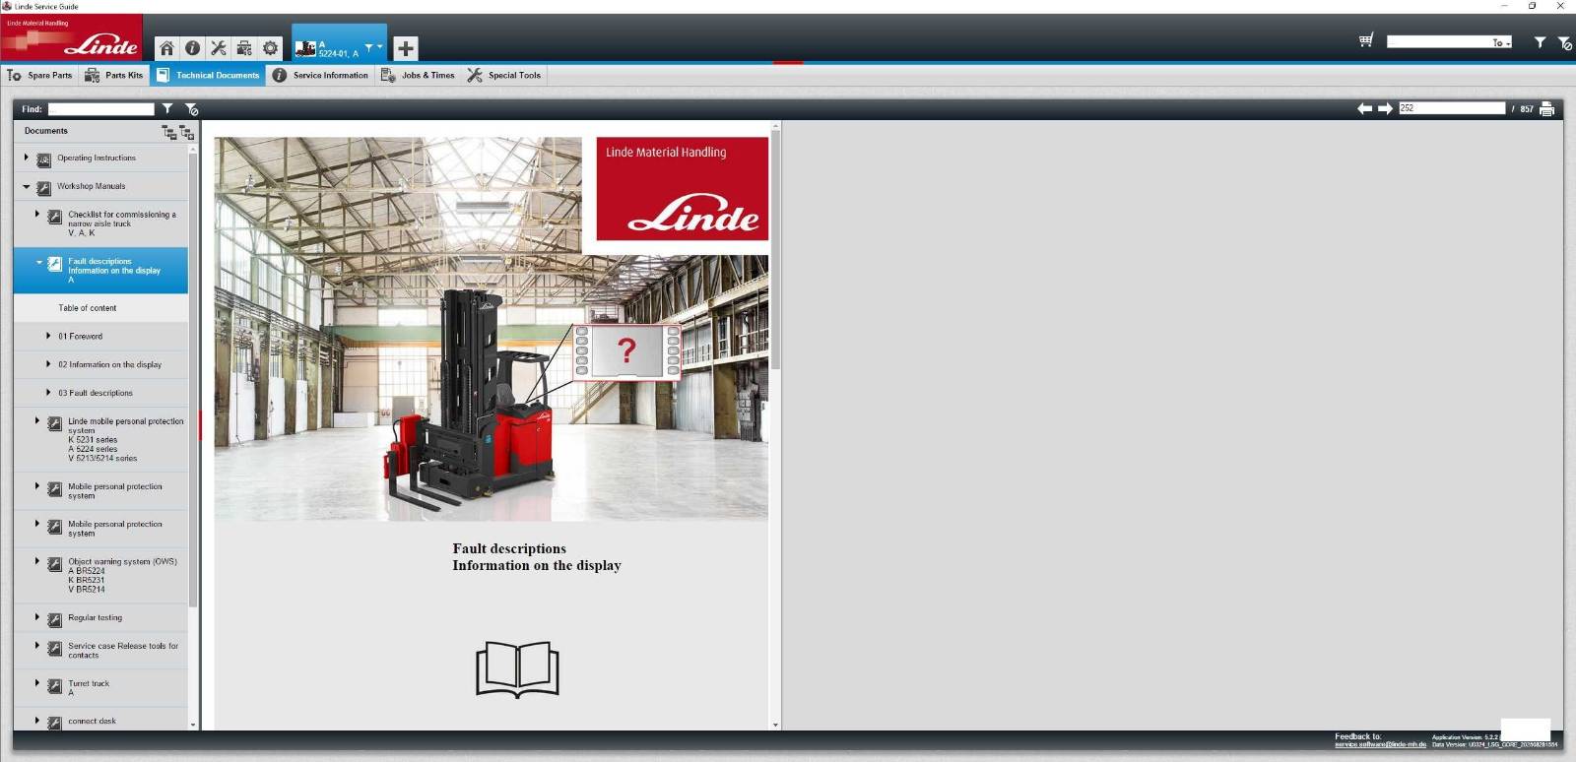
Task: Click the connect desk document icon
Action: pos(55,723)
